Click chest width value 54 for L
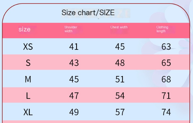The width and height of the screenshot is (193, 123). (120, 96)
